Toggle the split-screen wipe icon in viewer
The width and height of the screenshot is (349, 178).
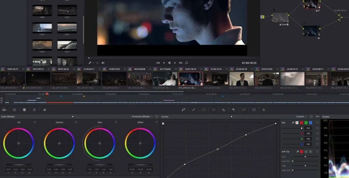(97, 63)
